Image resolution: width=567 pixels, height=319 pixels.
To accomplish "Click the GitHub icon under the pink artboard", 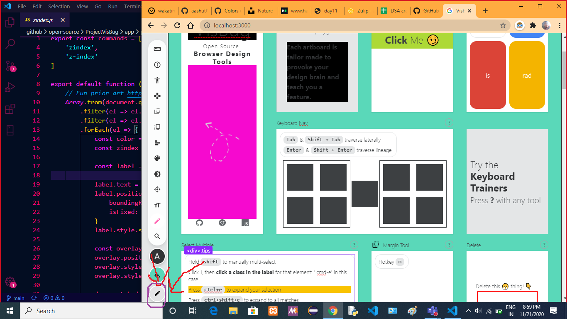I will point(199,223).
